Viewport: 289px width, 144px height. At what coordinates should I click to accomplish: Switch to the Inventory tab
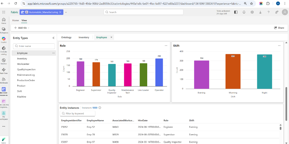(x=84, y=37)
